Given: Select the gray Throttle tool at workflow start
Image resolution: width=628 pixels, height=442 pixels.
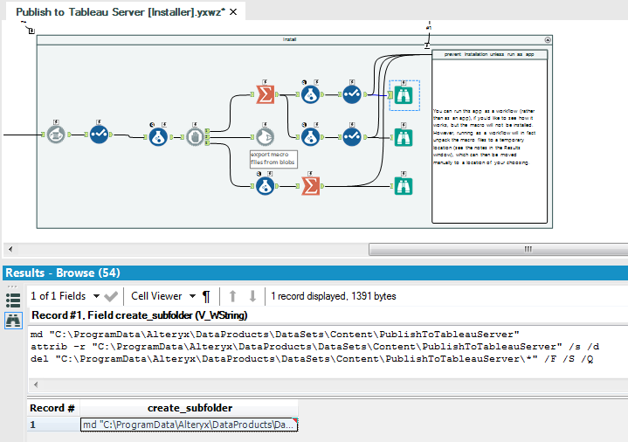Looking at the screenshot, I should (x=56, y=135).
